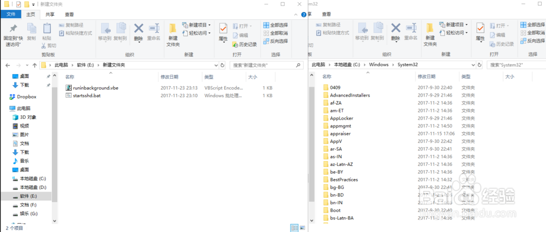Screen dimensions: 546x232
Task: Click Move to (移动到) in System32 window ribbon
Action: click(362, 32)
